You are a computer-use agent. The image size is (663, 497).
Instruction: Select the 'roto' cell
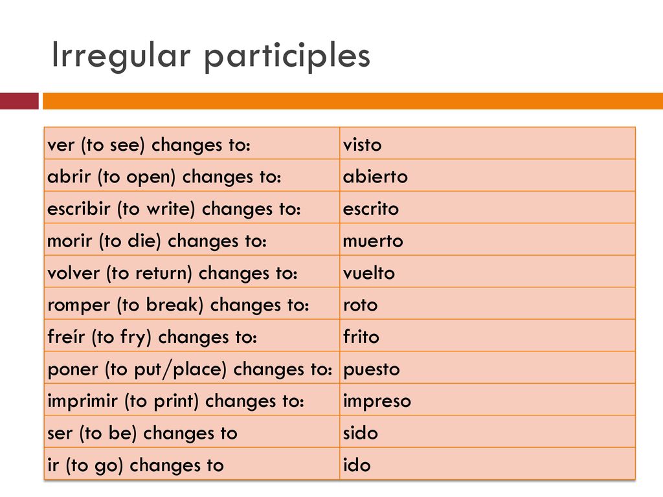(x=488, y=304)
